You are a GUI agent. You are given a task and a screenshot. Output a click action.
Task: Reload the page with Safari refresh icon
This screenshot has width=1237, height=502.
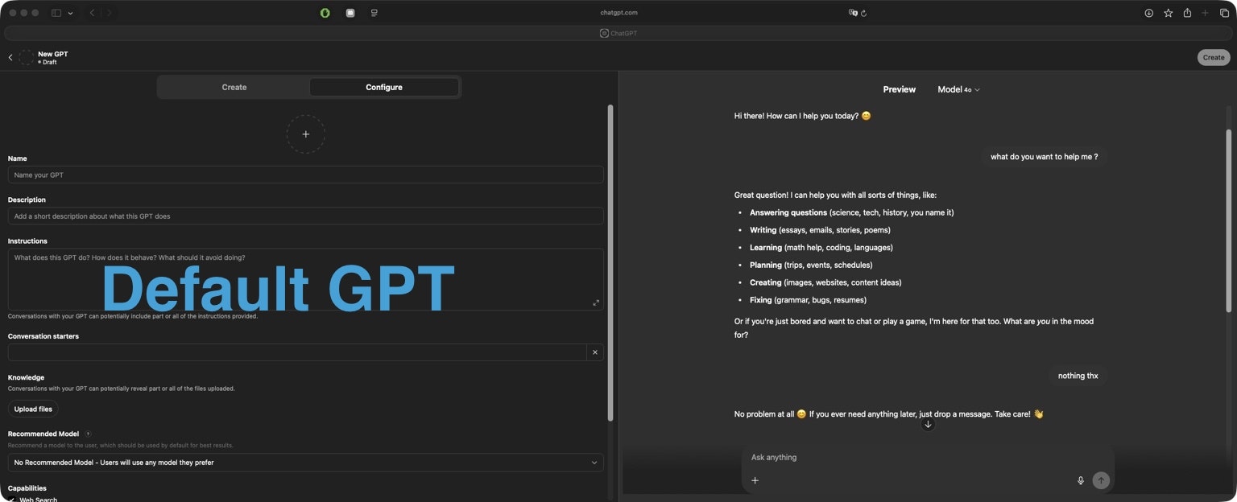click(864, 13)
